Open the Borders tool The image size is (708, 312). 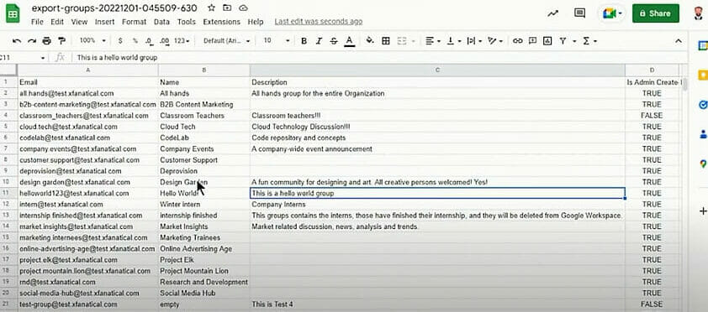pyautogui.click(x=386, y=41)
